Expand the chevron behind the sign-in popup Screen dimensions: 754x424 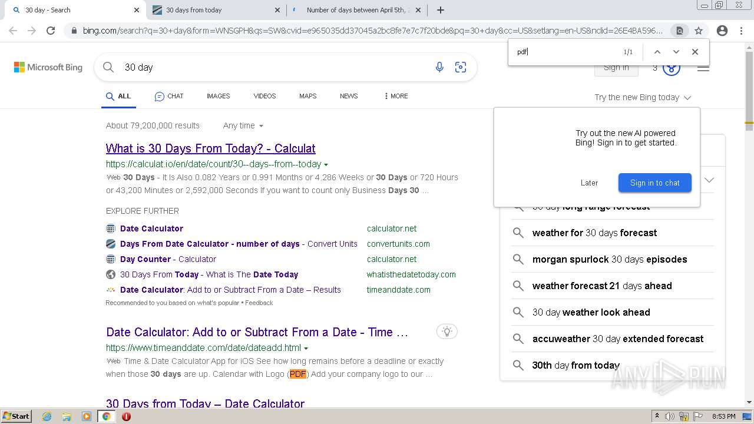[x=709, y=180]
